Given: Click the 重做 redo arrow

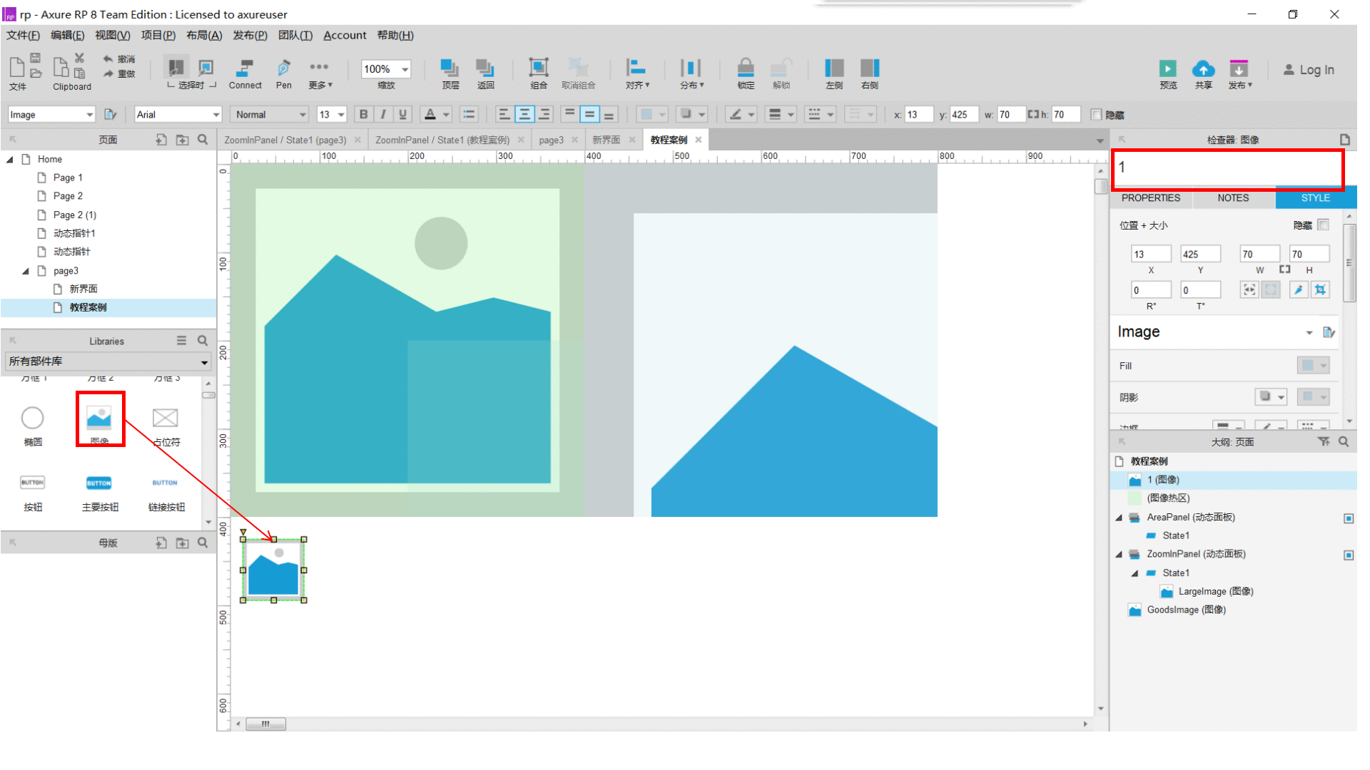Looking at the screenshot, I should [108, 73].
